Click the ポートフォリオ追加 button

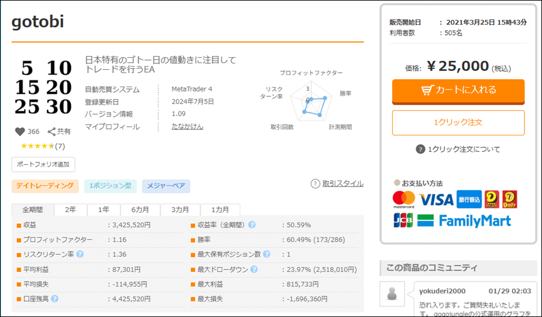click(43, 164)
